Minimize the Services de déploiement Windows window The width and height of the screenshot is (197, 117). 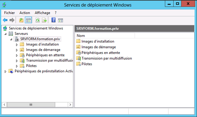(169, 4)
